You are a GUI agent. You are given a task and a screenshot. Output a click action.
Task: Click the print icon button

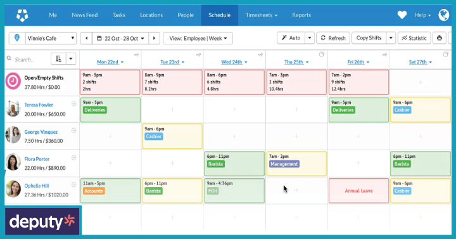[440, 38]
